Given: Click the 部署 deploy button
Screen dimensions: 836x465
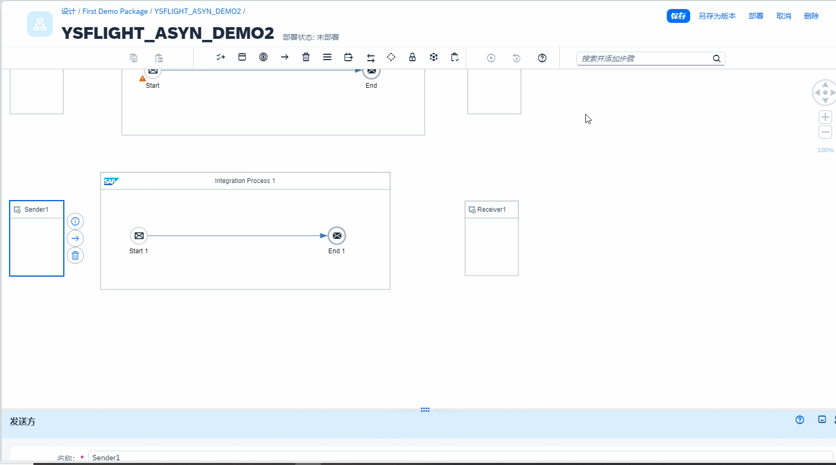Looking at the screenshot, I should click(x=756, y=16).
